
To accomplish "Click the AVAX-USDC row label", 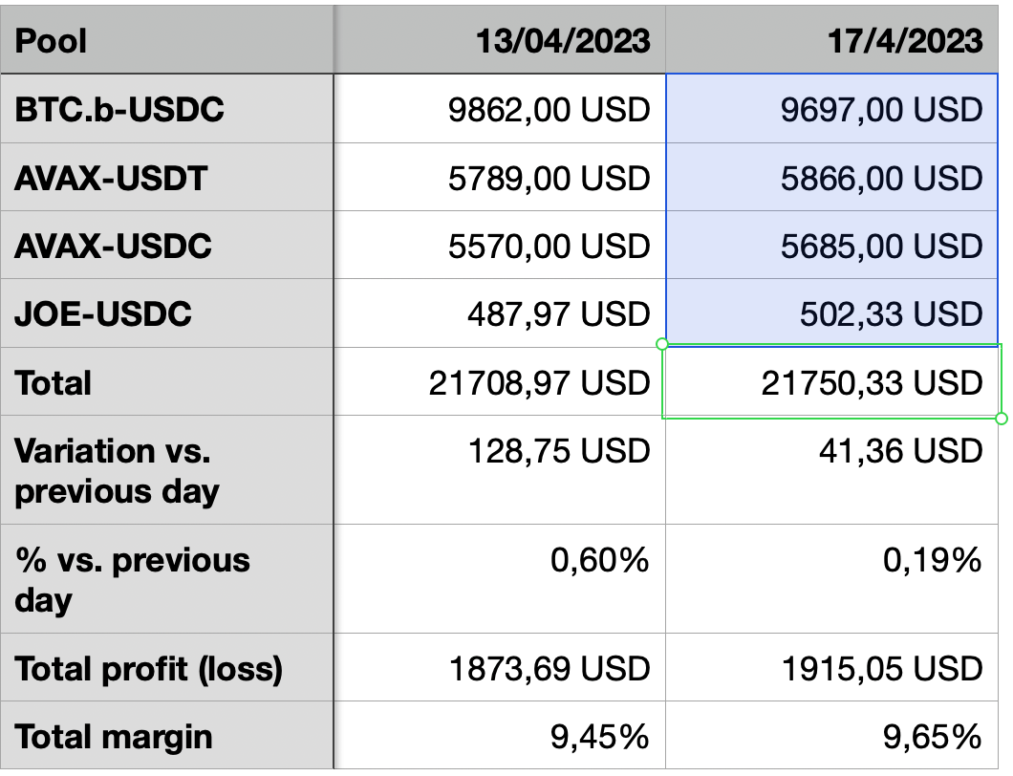I will 167,246.
